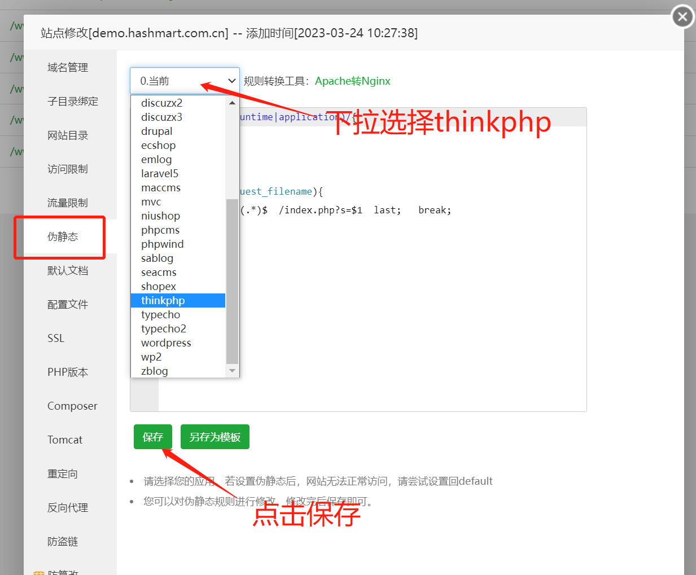Close the site modification dialog
696x575 pixels.
682,17
